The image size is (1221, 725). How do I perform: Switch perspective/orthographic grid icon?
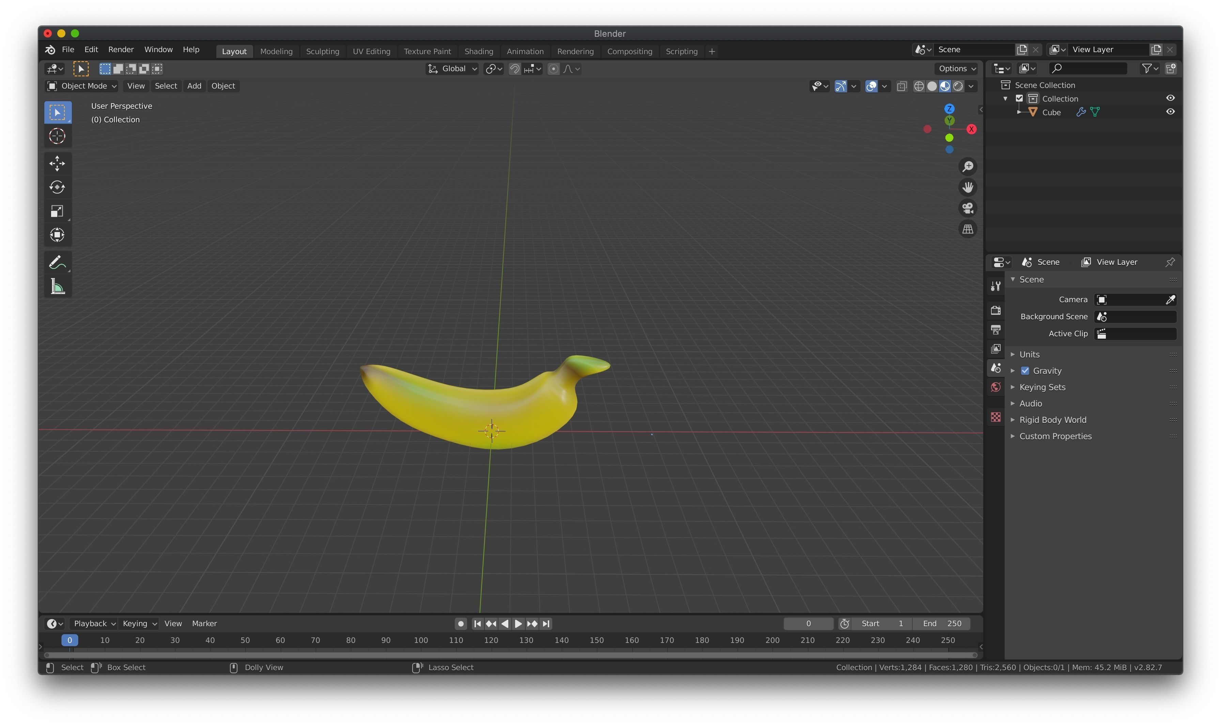tap(968, 229)
